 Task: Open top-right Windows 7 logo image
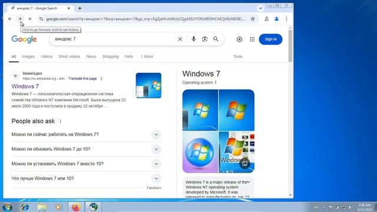click(x=237, y=110)
